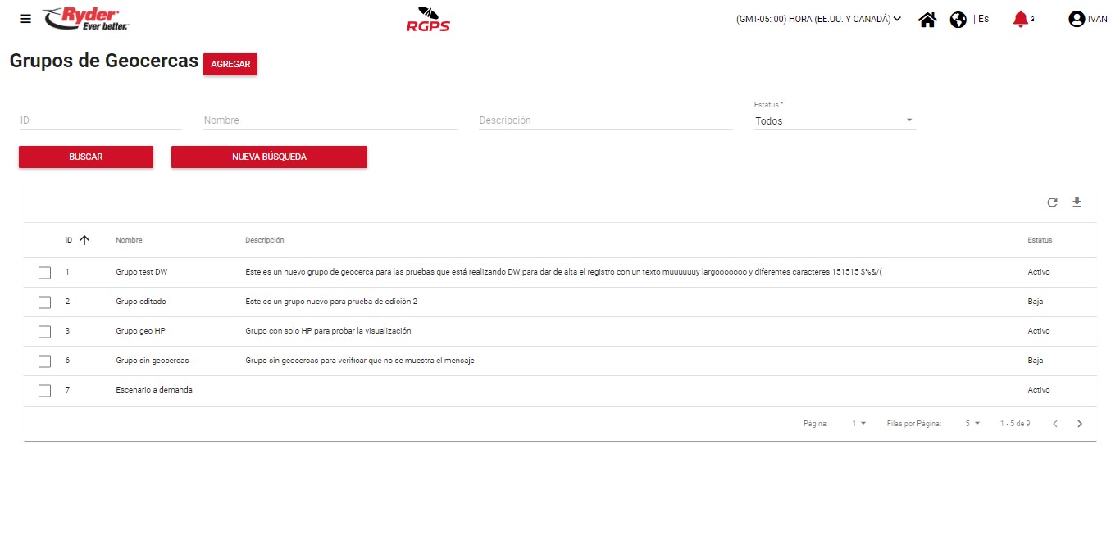Image resolution: width=1120 pixels, height=536 pixels.
Task: Open the hamburger navigation menu
Action: pos(25,19)
